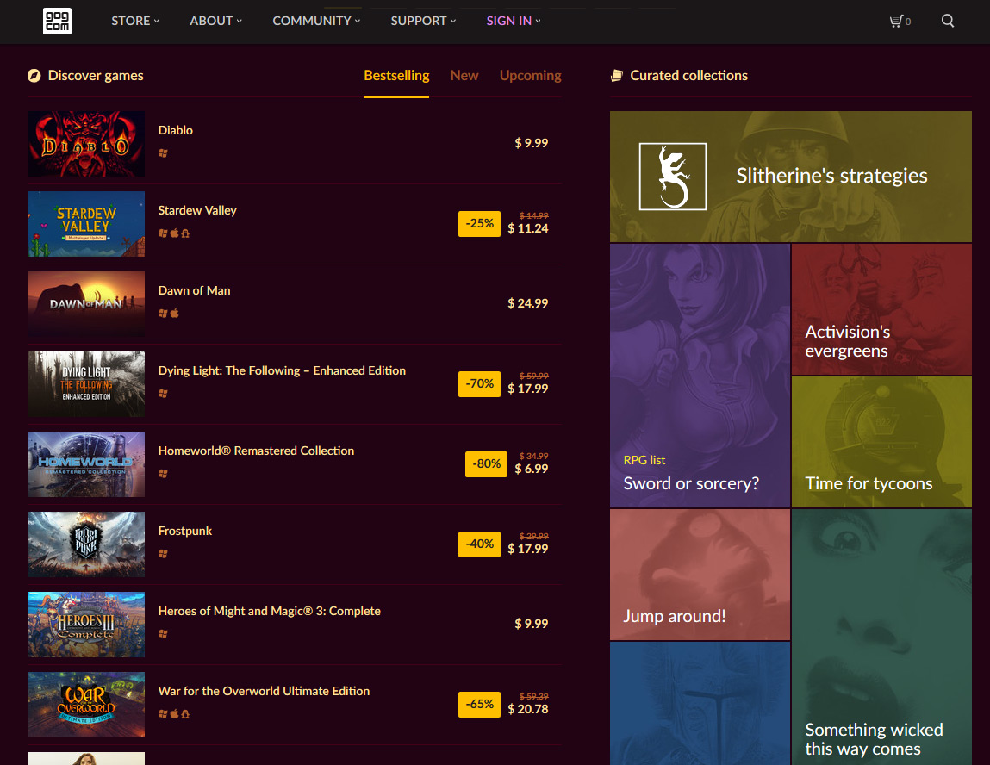
Task: Open the SIGN IN dropdown
Action: (x=514, y=21)
